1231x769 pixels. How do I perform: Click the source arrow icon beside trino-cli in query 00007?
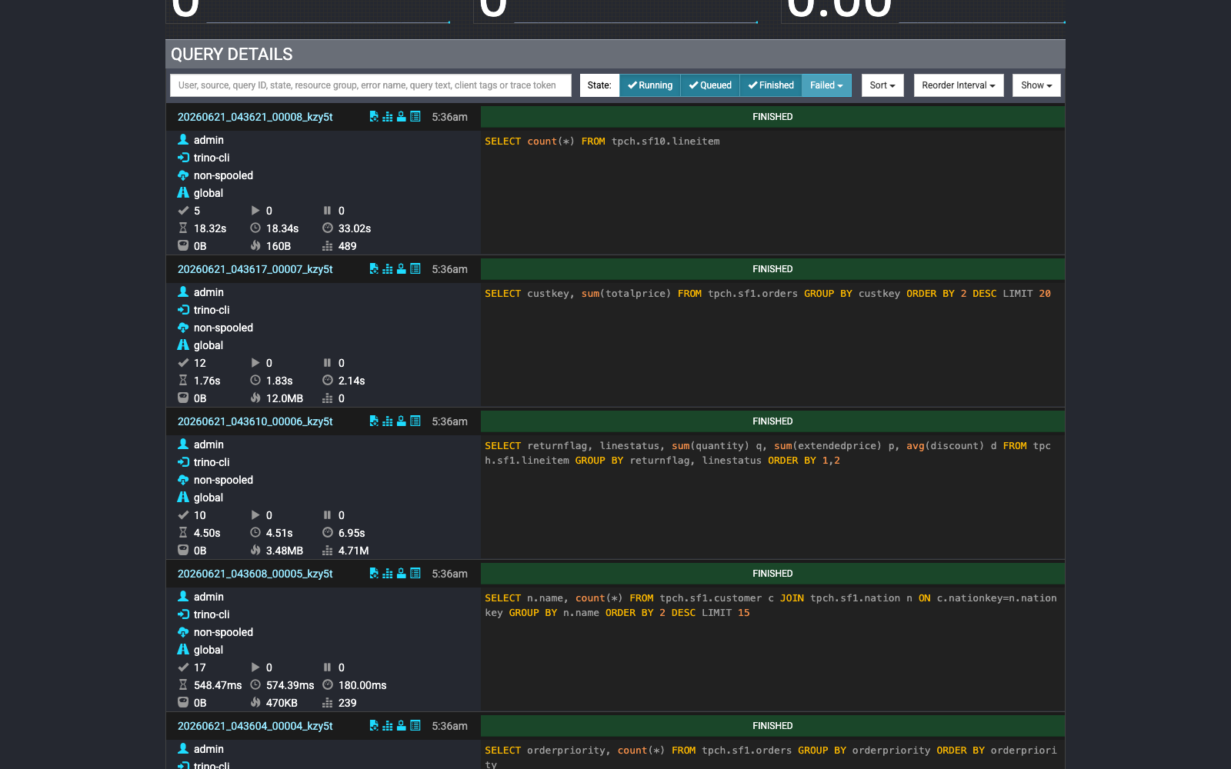pos(183,310)
